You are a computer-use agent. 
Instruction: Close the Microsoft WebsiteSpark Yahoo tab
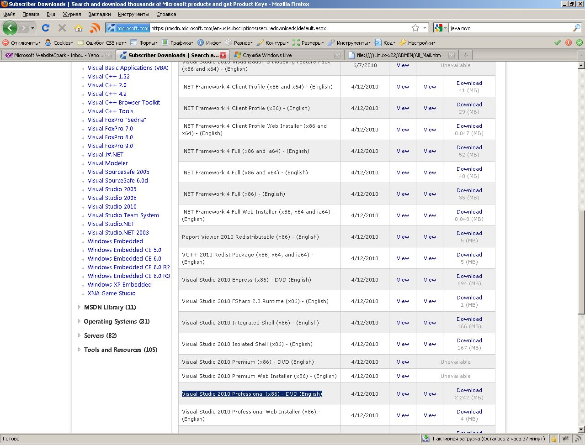(x=109, y=55)
